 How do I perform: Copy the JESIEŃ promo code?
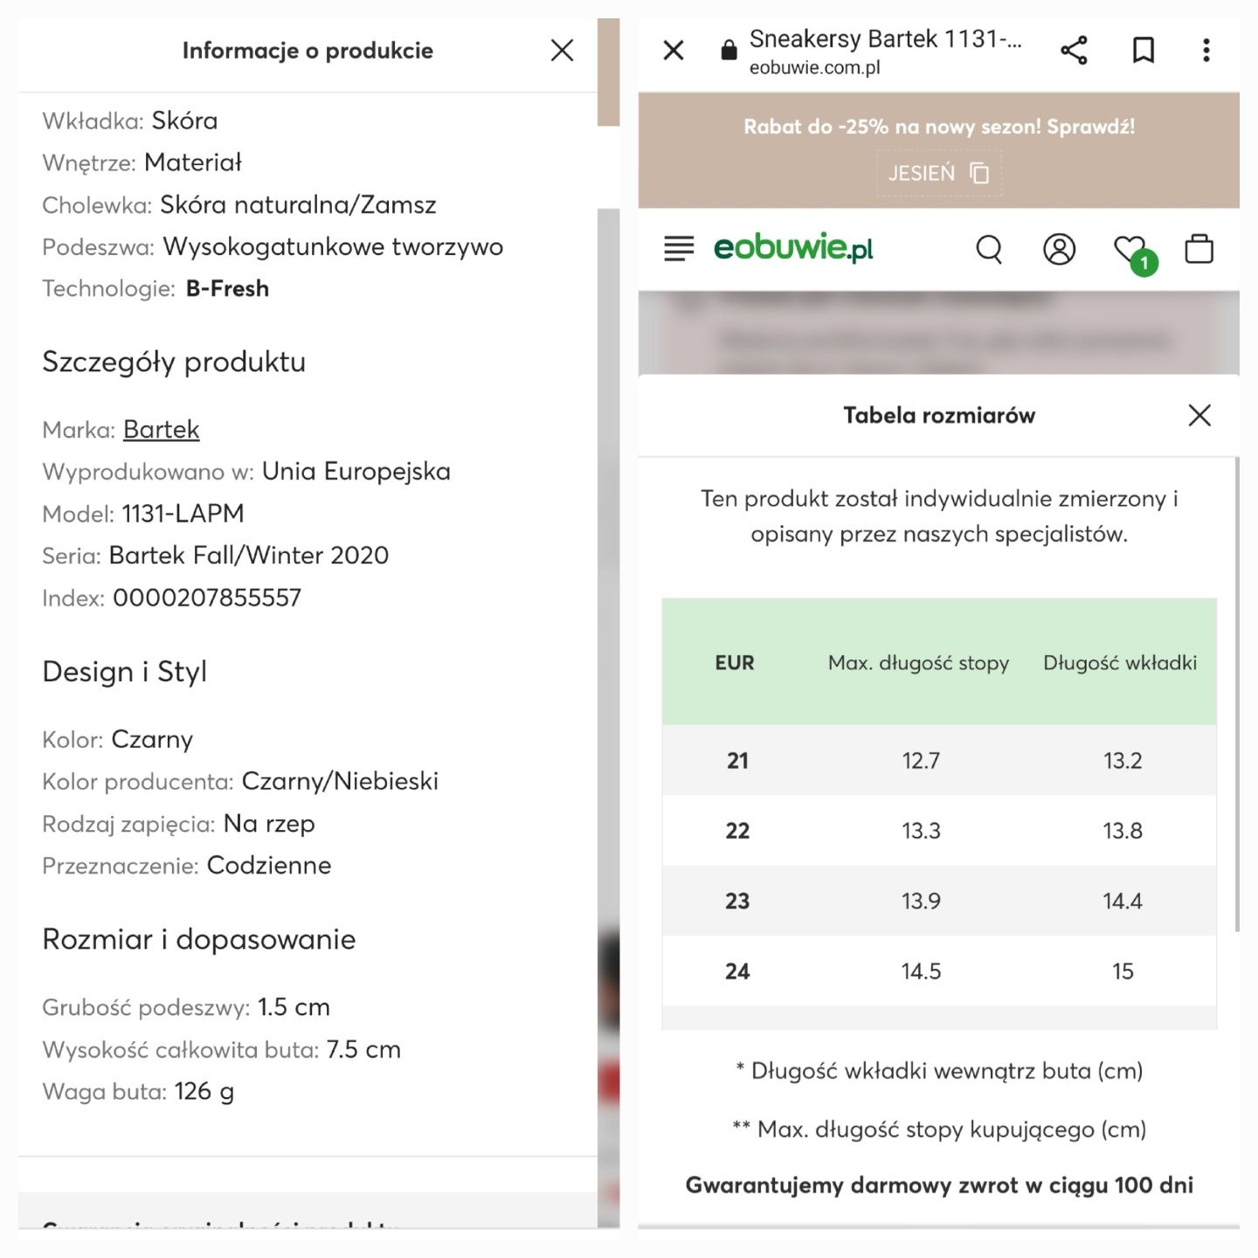939,173
